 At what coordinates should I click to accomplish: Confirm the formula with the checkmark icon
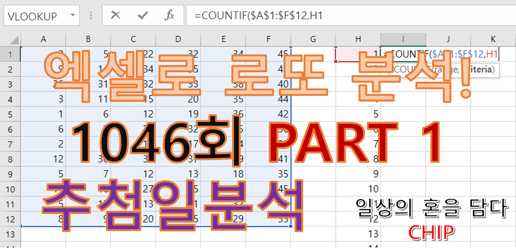(143, 15)
